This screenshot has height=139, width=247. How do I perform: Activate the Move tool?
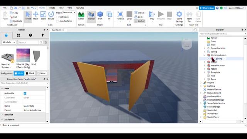[x=36, y=16]
